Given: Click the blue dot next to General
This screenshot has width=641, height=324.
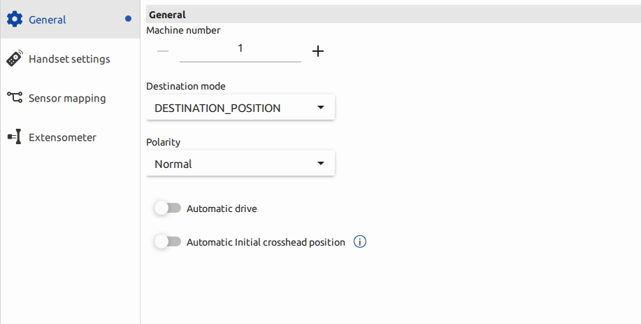Looking at the screenshot, I should pos(128,20).
